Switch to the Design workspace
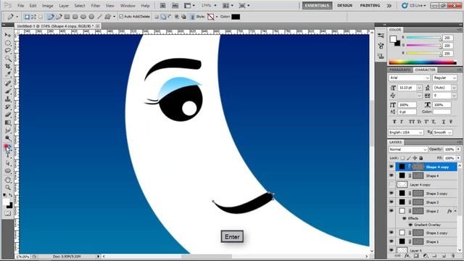Screen dimensions: 464x261 pyautogui.click(x=345, y=6)
